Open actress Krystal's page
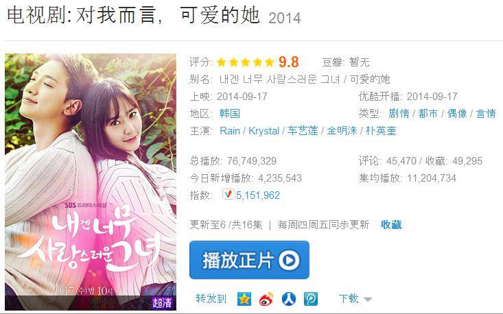 pyautogui.click(x=264, y=131)
